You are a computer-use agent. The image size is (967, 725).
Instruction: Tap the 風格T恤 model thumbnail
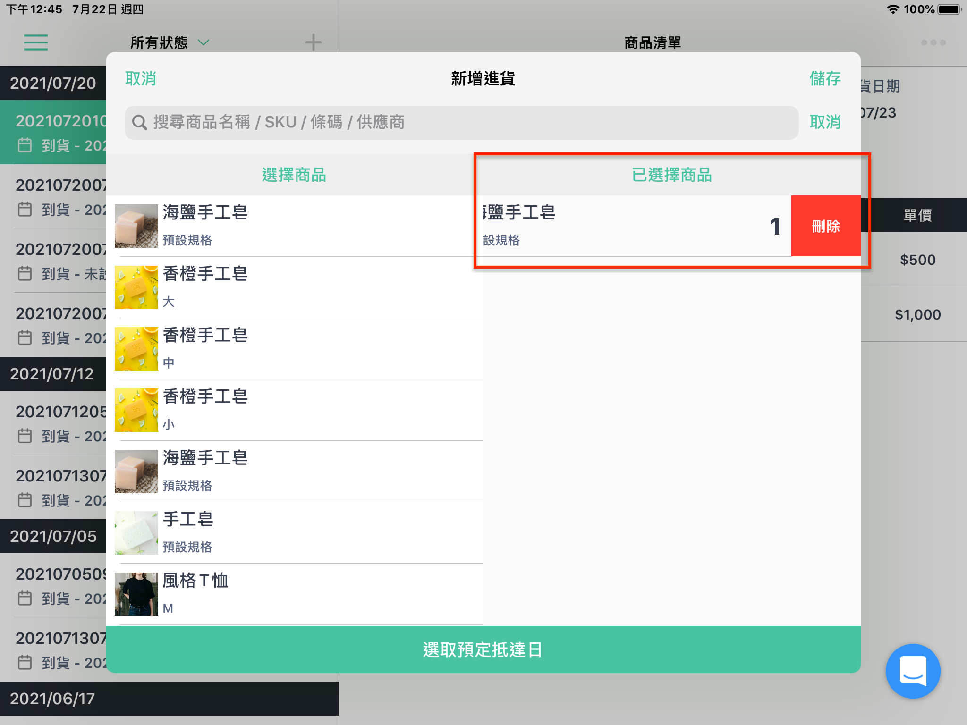(x=136, y=594)
